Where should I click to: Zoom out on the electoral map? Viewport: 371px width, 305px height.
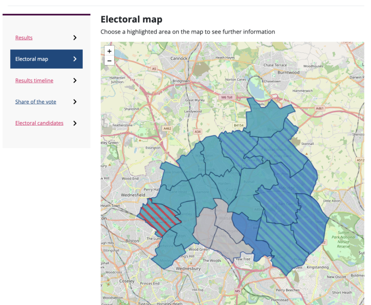click(x=109, y=60)
